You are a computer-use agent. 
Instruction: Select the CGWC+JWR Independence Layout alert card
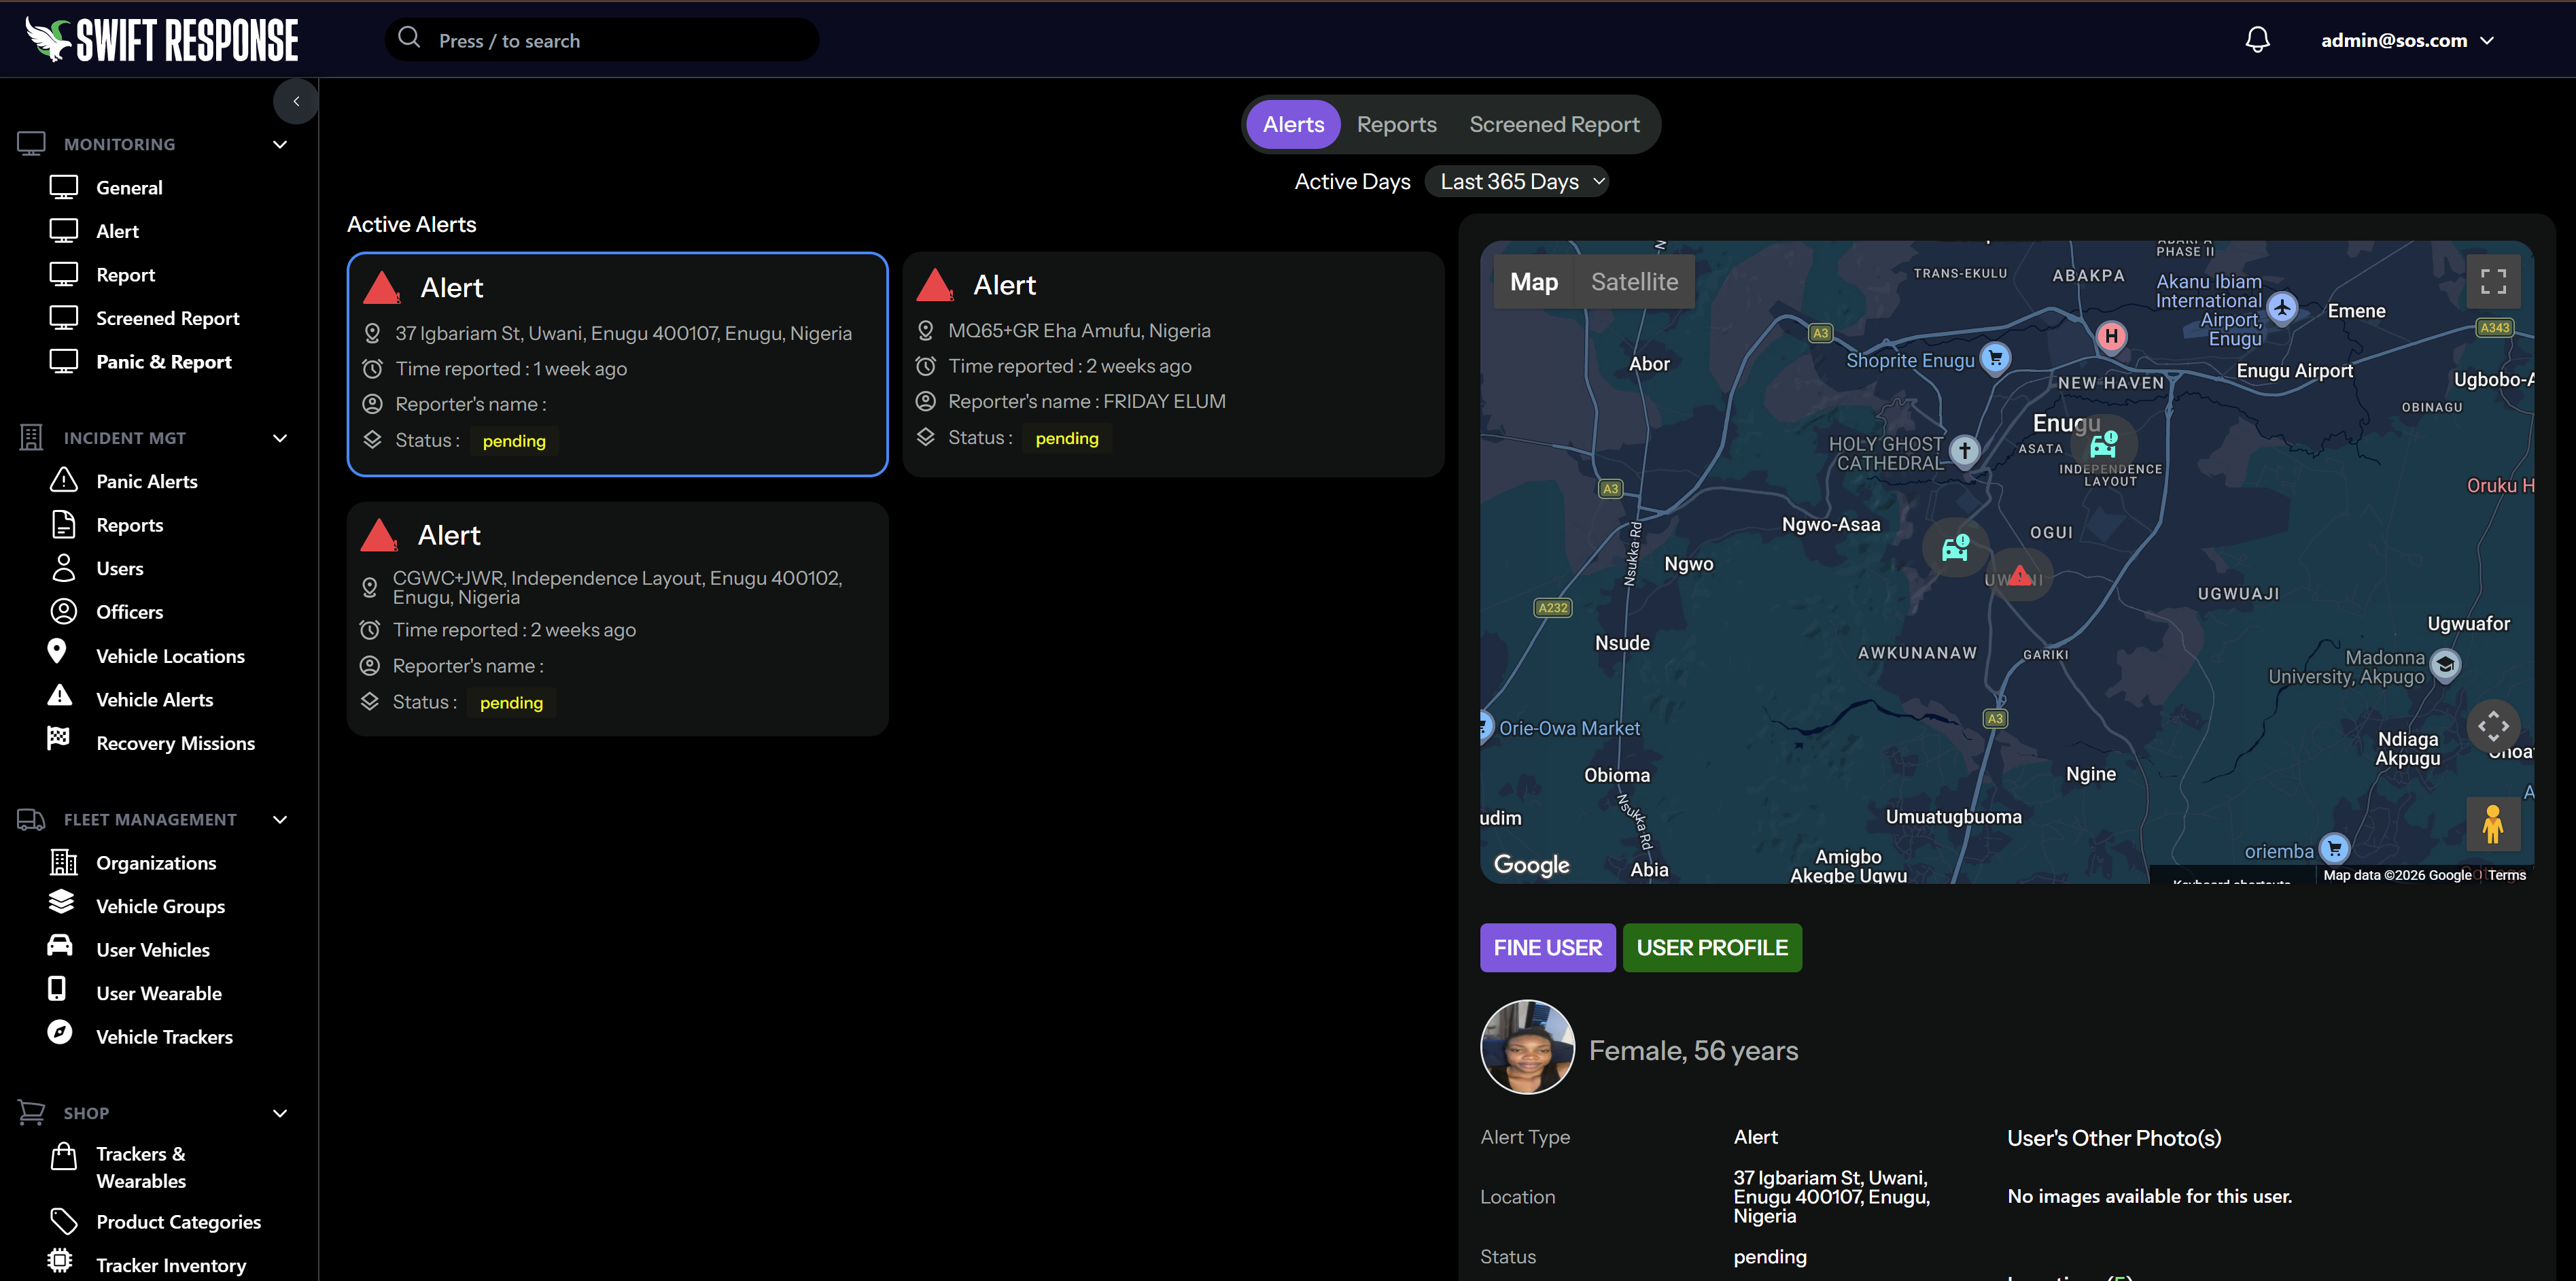617,619
